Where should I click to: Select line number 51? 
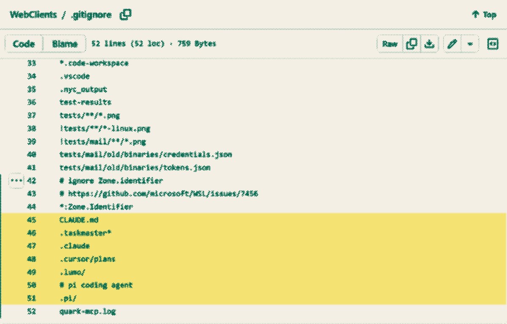point(32,298)
